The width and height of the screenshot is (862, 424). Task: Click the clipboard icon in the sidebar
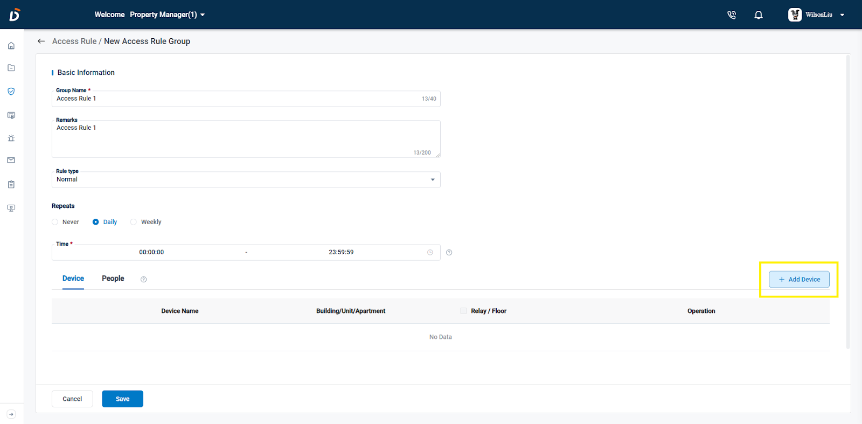[x=11, y=184]
